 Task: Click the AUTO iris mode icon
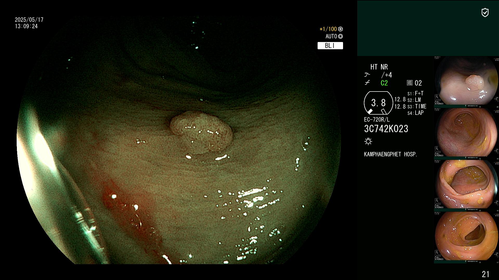[x=340, y=36]
